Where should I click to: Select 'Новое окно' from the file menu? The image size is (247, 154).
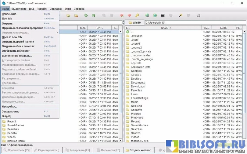coord(9,14)
